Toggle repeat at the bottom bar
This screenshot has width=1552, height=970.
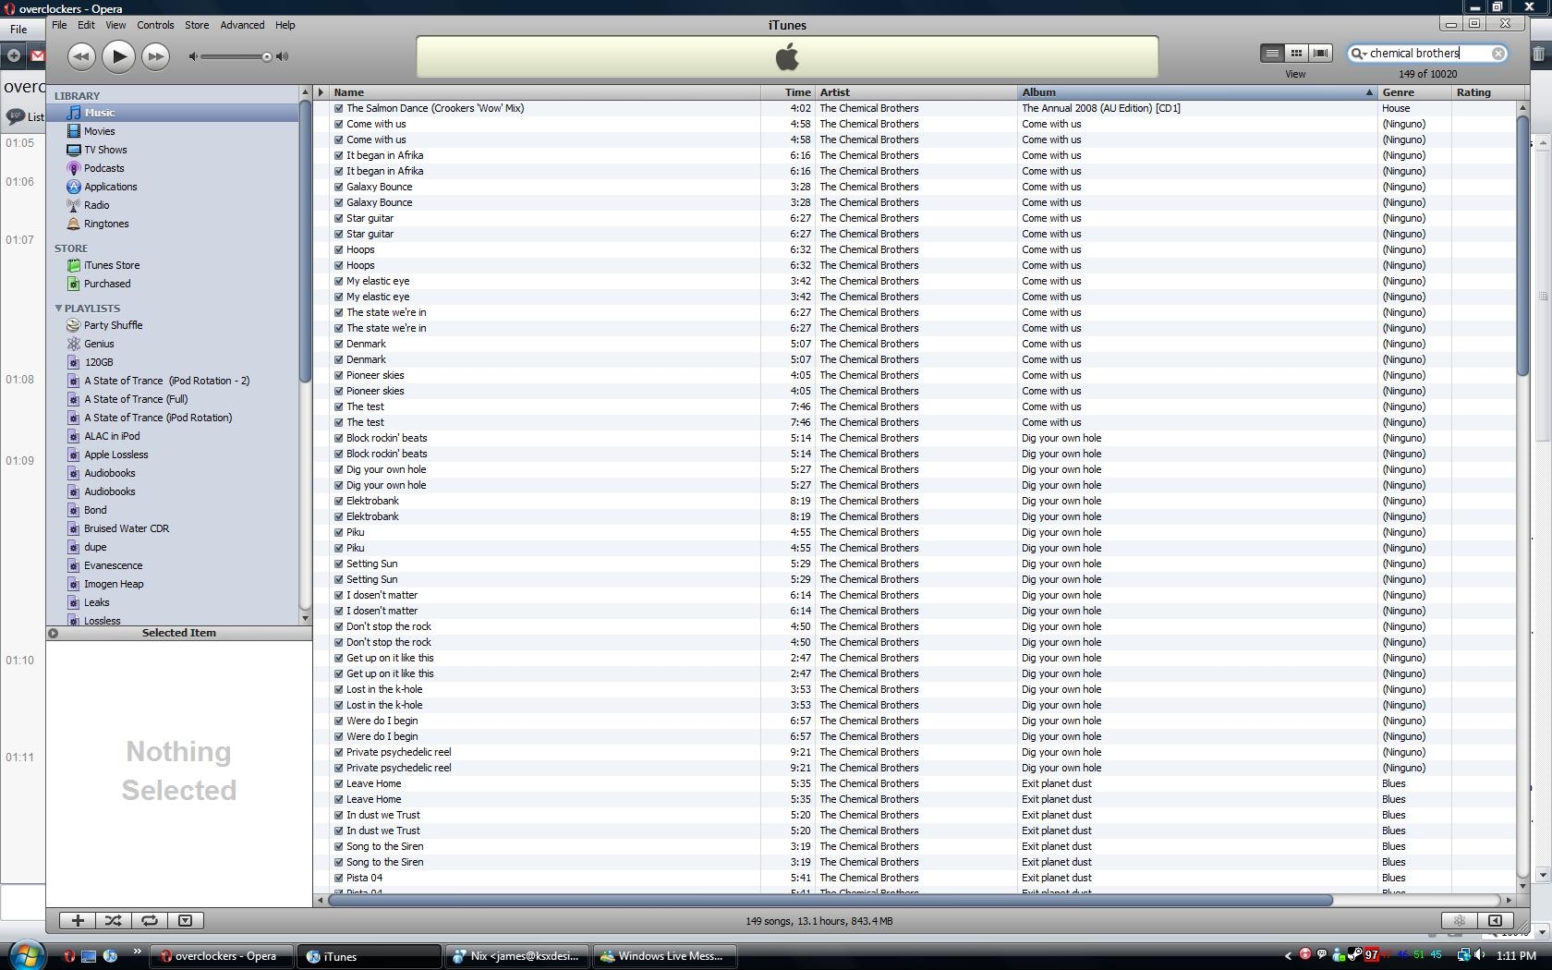click(x=149, y=920)
